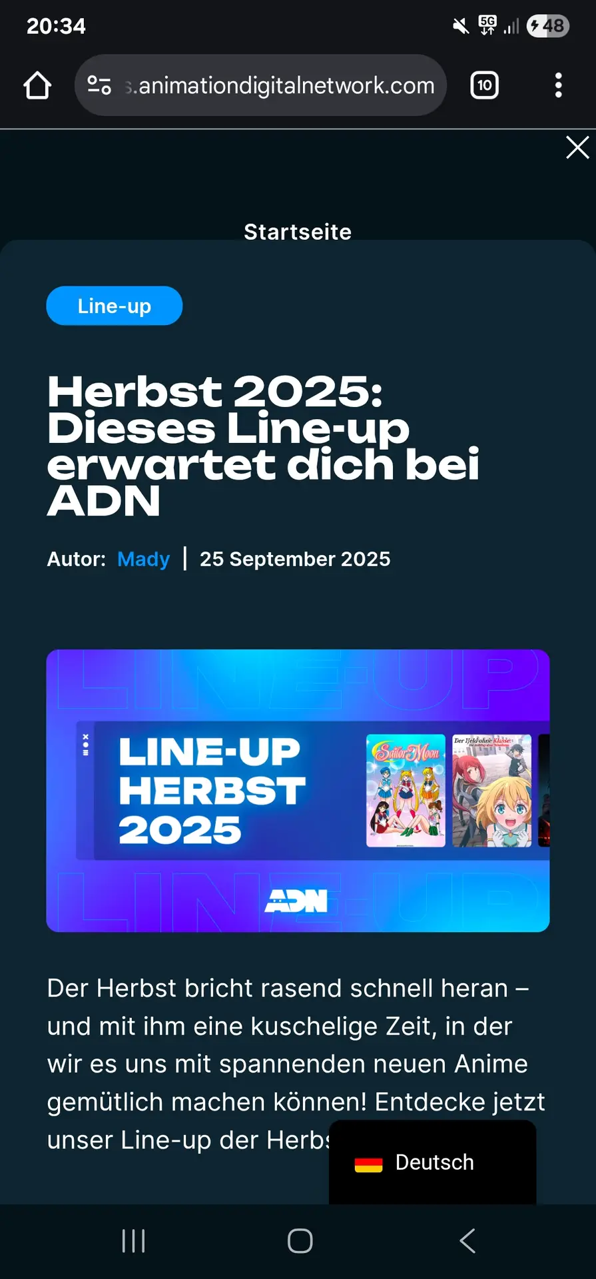This screenshot has width=596, height=1279.
Task: Tap the Android home circle button
Action: [300, 1241]
